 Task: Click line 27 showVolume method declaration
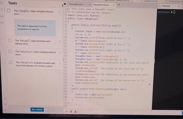99,89
